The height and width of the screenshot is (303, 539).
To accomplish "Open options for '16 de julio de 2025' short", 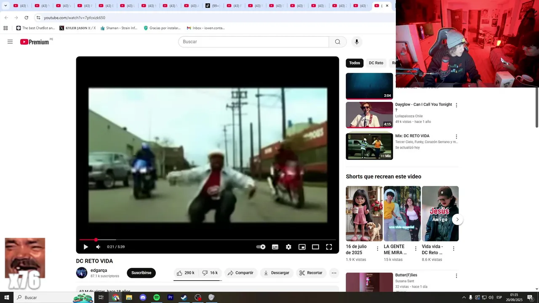I will (377, 249).
